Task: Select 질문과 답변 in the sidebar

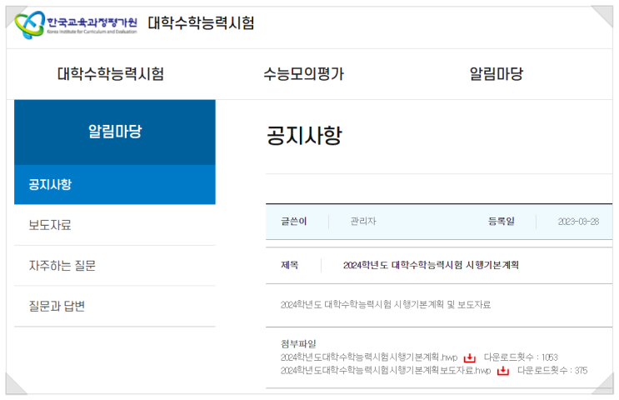Action: (x=115, y=307)
